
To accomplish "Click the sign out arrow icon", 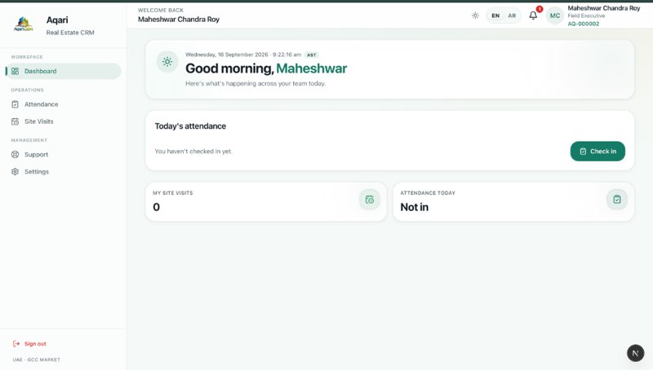I will [x=16, y=344].
